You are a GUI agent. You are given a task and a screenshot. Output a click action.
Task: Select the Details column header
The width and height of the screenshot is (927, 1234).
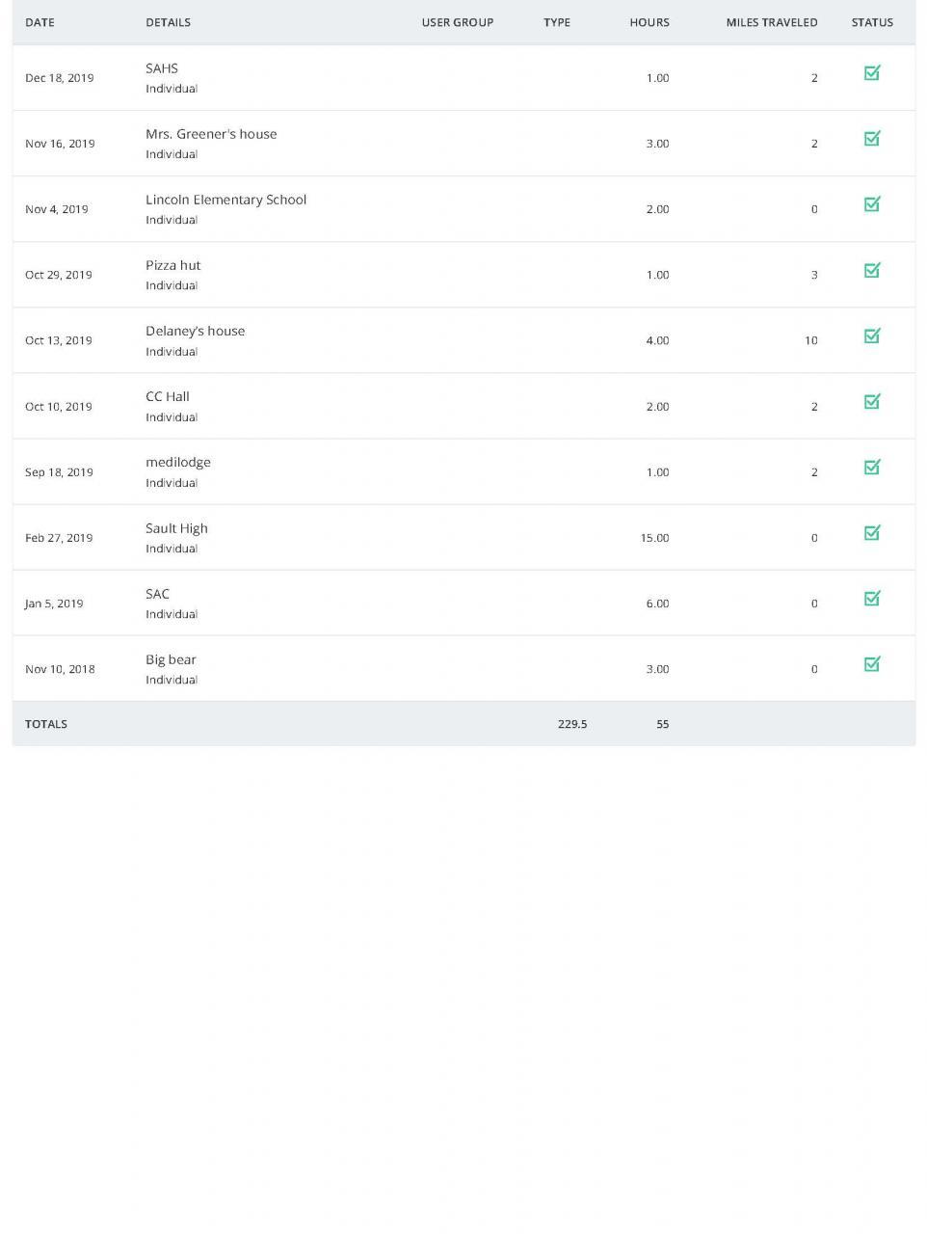[168, 22]
